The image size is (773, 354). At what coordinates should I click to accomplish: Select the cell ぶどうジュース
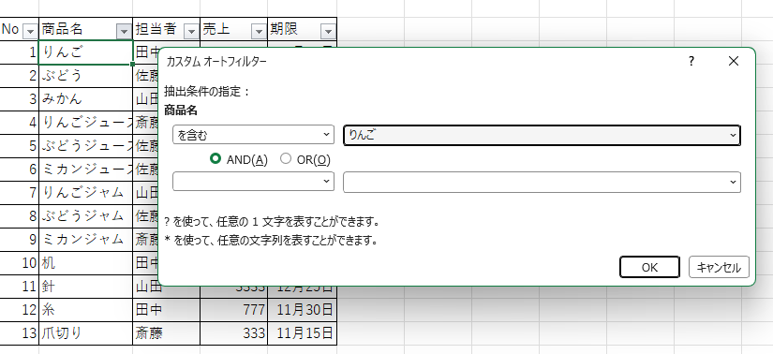coord(85,146)
